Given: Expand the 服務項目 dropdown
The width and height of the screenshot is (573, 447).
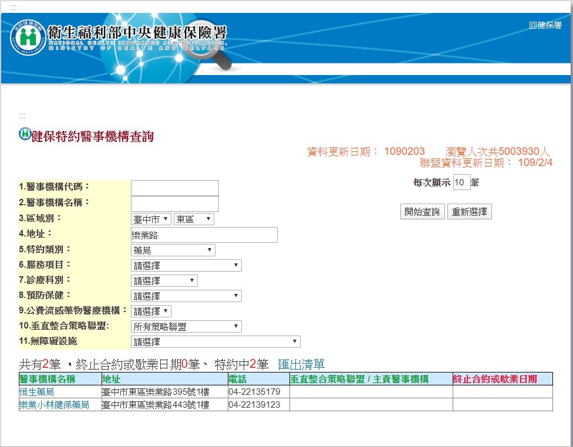Looking at the screenshot, I should pos(186,266).
